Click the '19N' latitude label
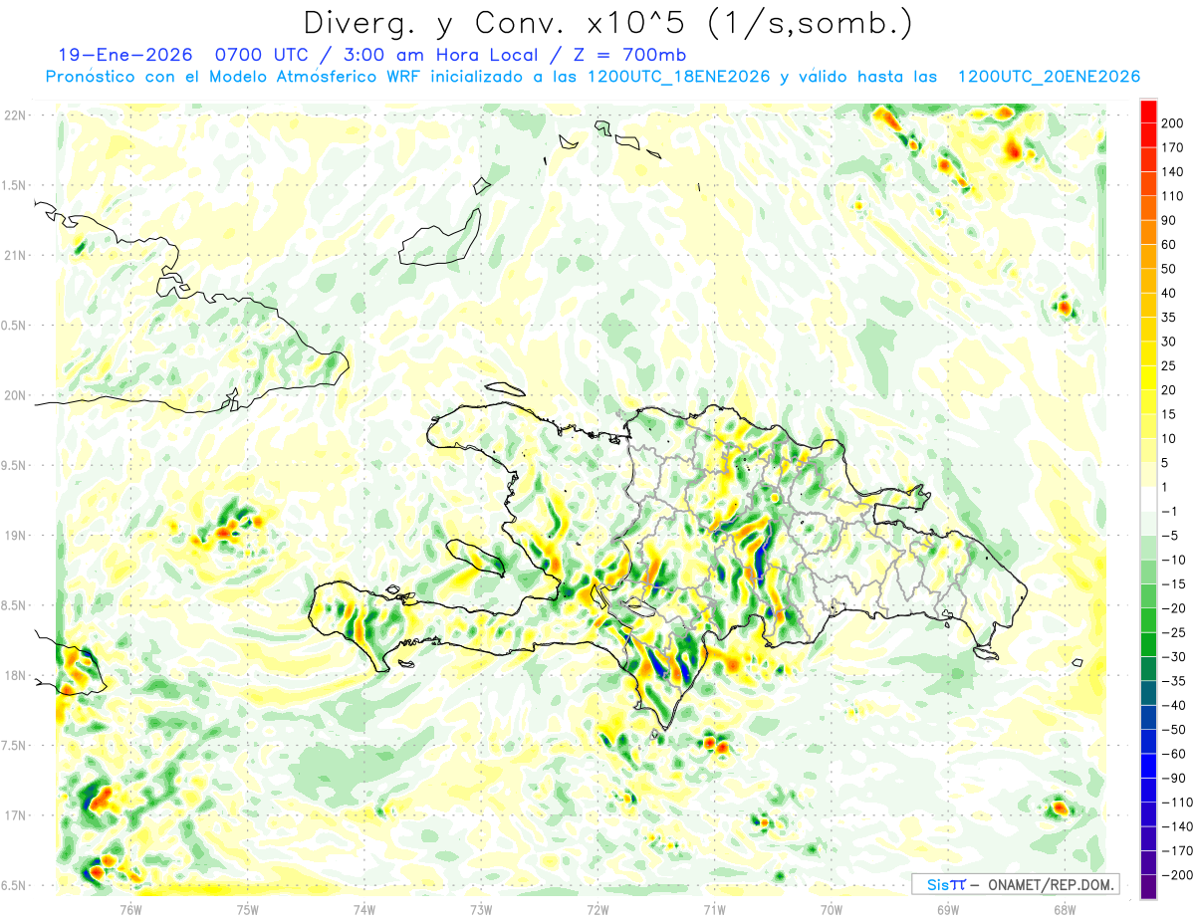The height and width of the screenshot is (923, 1195). 15,535
